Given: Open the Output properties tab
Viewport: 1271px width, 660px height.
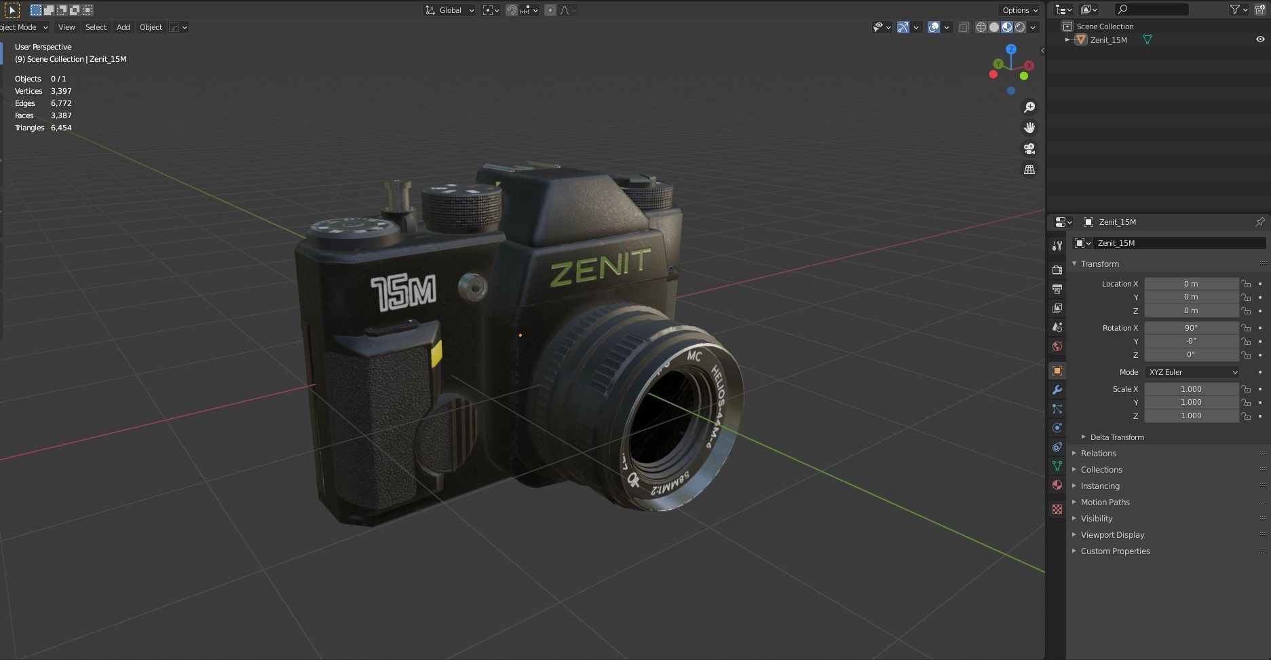Looking at the screenshot, I should [1057, 289].
